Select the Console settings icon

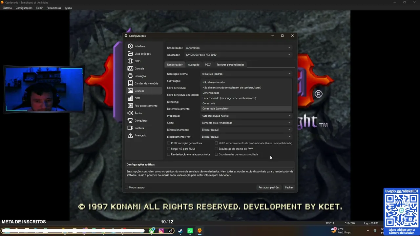[130, 69]
